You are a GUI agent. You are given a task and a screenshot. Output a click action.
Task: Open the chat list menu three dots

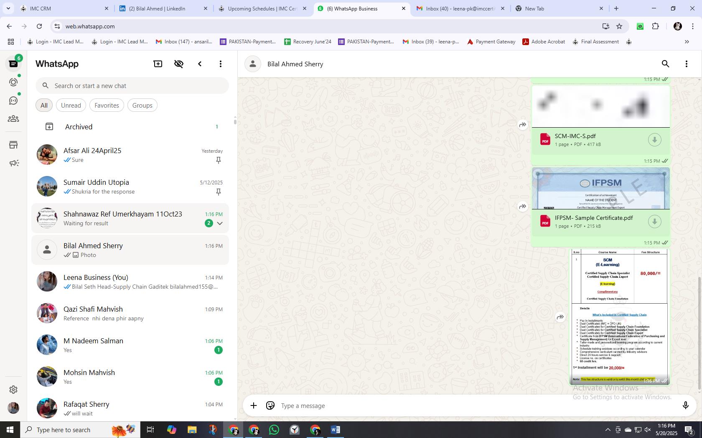[x=221, y=64]
